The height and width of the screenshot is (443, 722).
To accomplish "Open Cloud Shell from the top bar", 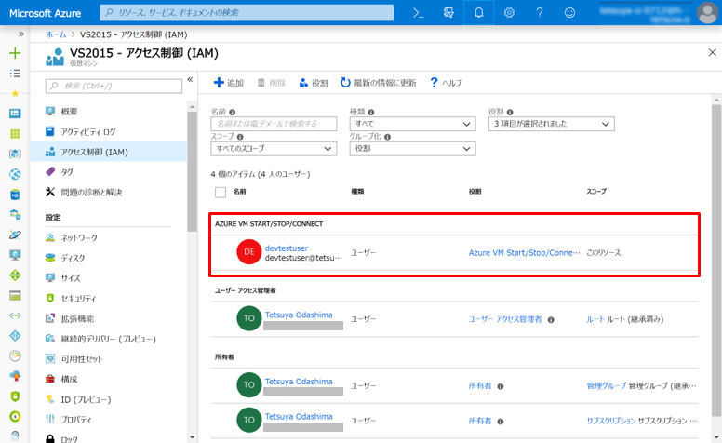I will click(418, 13).
